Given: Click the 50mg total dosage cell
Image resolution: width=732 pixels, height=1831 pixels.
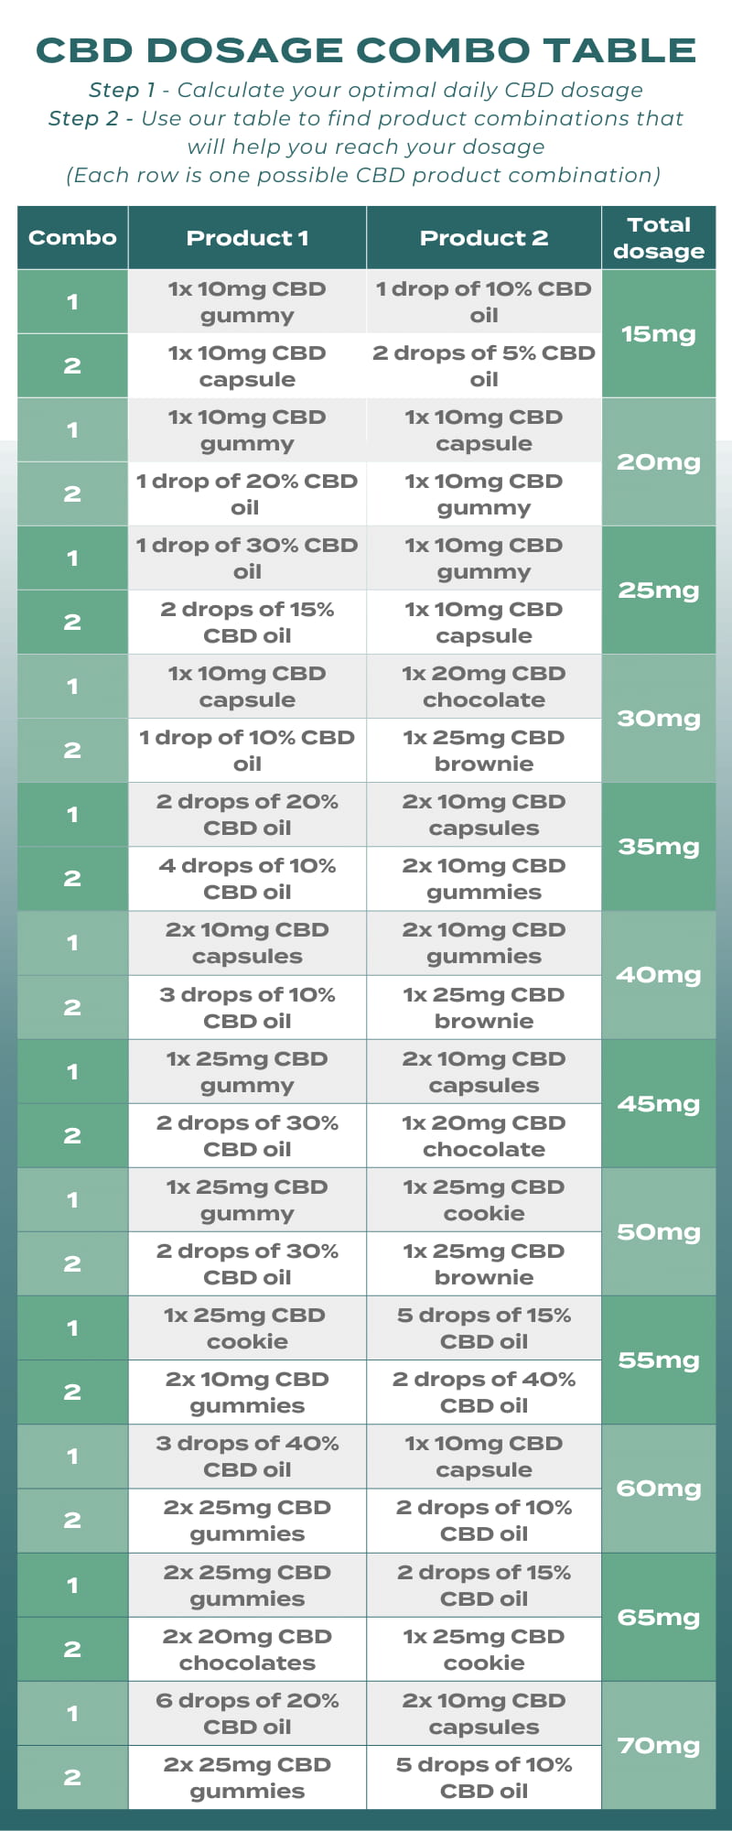Looking at the screenshot, I should click(659, 1232).
